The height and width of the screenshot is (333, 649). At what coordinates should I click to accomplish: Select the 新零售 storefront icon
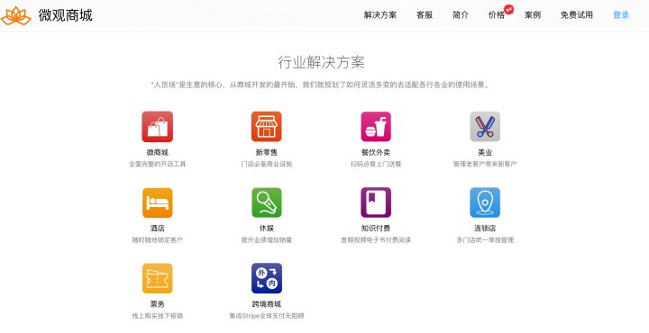pyautogui.click(x=267, y=126)
